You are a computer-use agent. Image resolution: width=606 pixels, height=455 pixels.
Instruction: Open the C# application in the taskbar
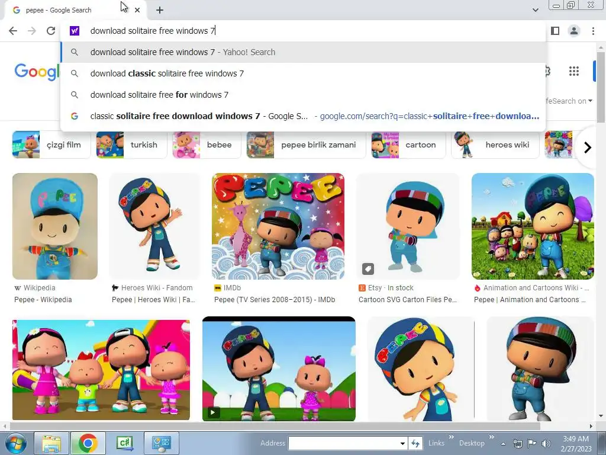pyautogui.click(x=124, y=443)
